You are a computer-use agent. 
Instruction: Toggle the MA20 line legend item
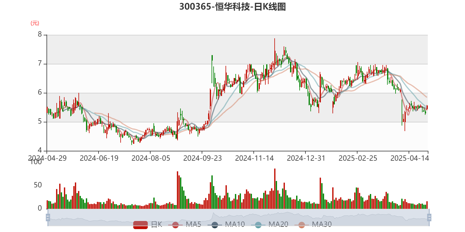(x=270, y=224)
